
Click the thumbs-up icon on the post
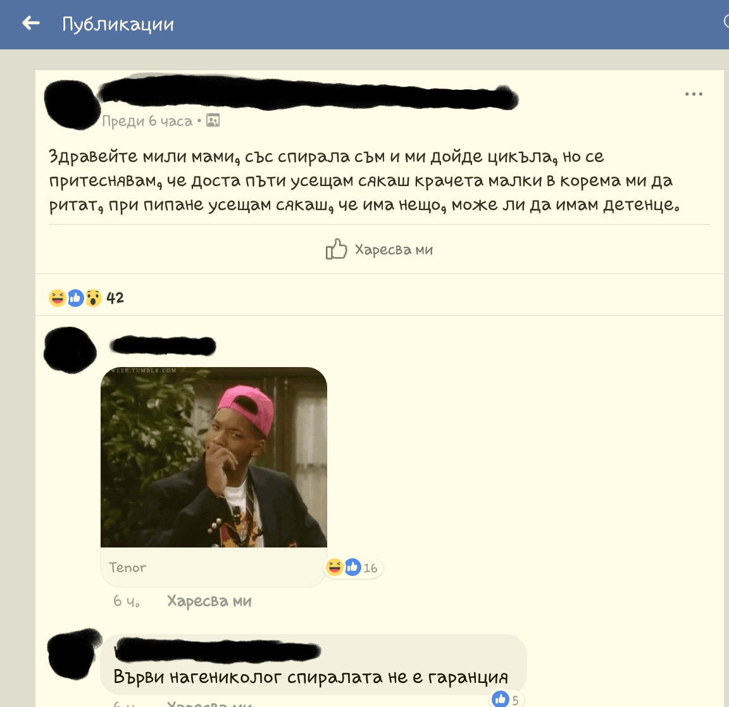tap(336, 249)
